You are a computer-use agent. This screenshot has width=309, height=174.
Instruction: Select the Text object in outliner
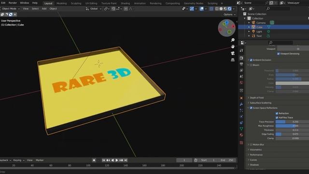tap(259, 36)
